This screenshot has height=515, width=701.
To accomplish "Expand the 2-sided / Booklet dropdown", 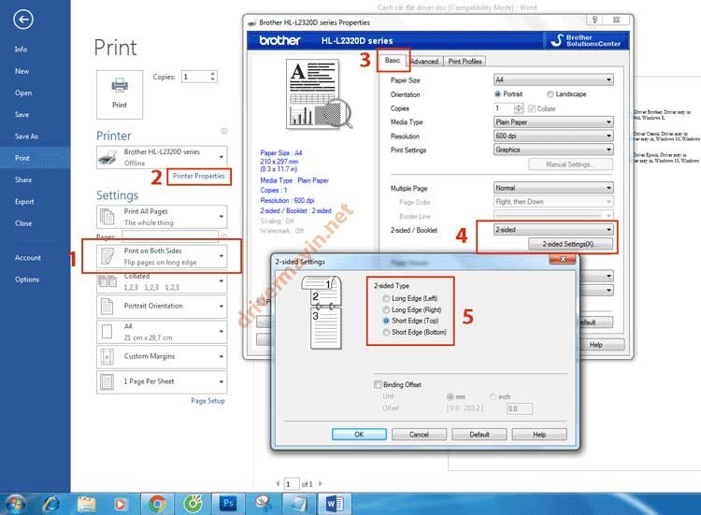I will [552, 230].
